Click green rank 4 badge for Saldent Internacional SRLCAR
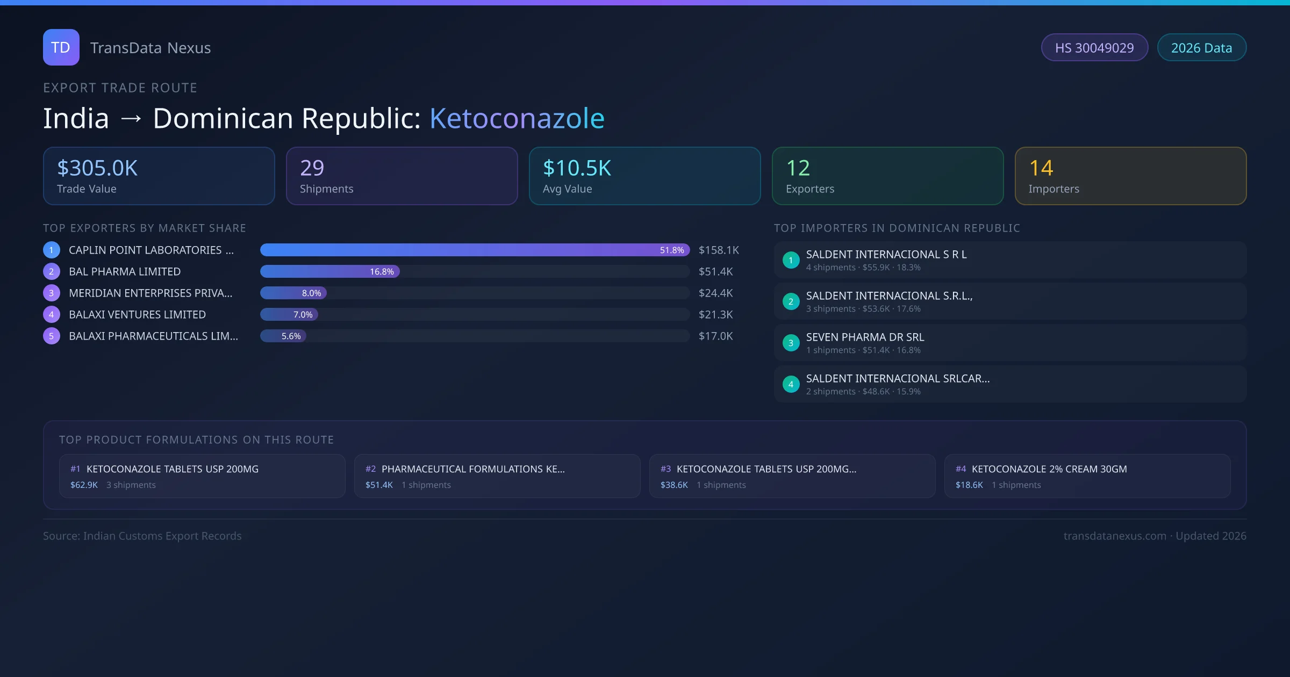Viewport: 1290px width, 677px height. 791,384
